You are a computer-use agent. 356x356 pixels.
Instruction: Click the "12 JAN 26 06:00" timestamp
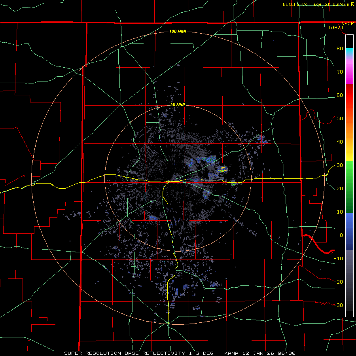point(269,353)
